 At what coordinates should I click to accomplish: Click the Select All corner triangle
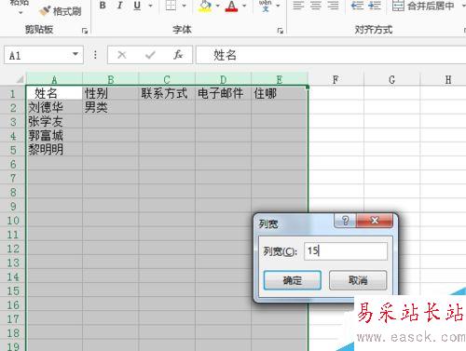pos(20,80)
